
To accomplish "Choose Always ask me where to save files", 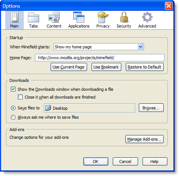I will (x=13, y=117).
